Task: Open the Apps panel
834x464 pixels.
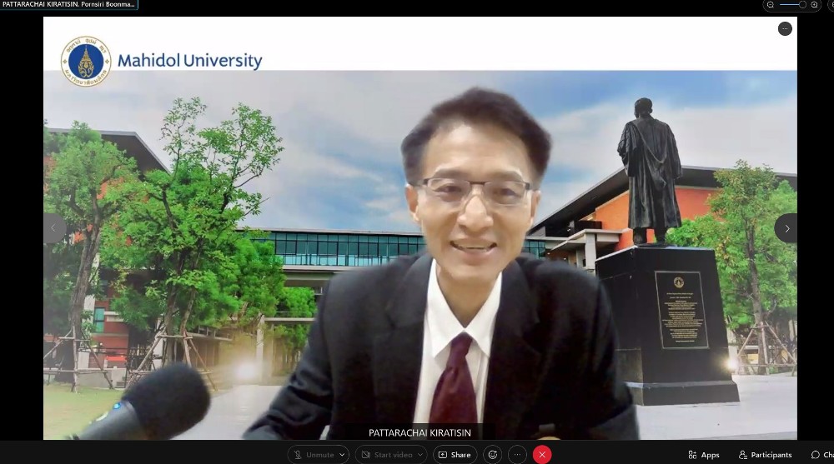Action: click(x=704, y=455)
